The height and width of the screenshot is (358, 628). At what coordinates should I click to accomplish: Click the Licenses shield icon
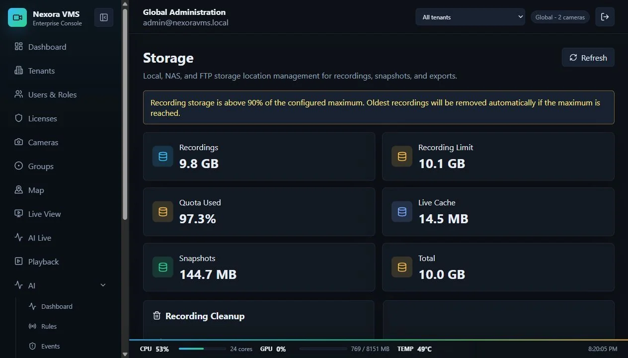coord(19,118)
